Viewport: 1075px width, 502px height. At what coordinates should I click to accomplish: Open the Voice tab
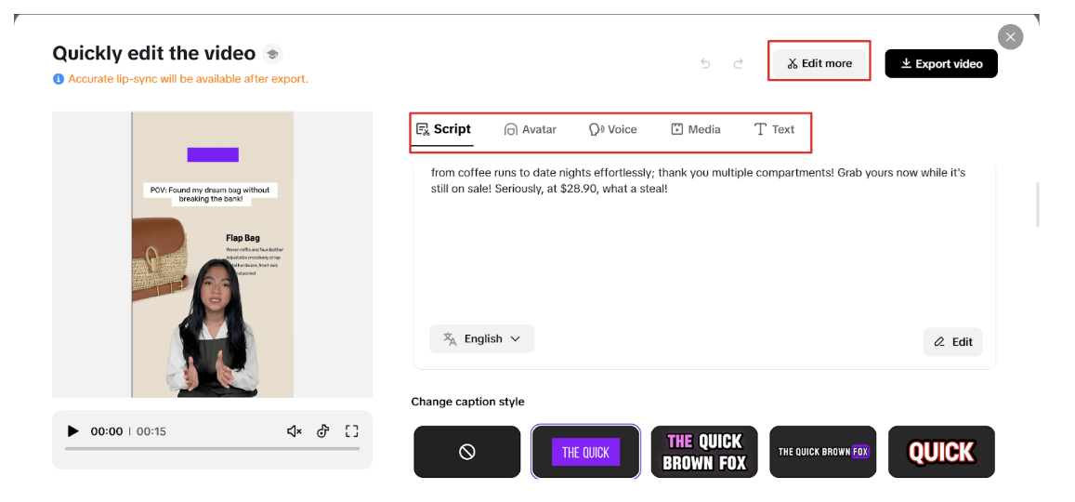pyautogui.click(x=613, y=129)
